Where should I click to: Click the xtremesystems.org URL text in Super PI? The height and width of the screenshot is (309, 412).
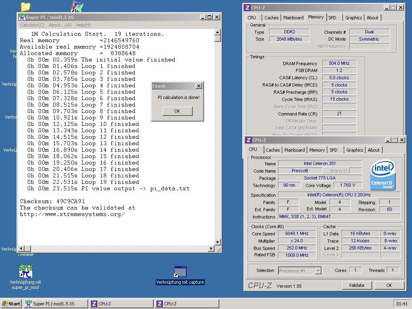[72, 214]
